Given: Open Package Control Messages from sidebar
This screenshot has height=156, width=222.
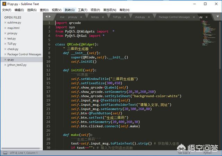Looking at the screenshot, I should coord(24,54).
